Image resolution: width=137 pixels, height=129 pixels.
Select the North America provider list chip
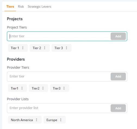(22, 120)
